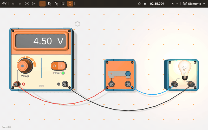This screenshot has height=130, width=208.
Task: Select the black wire
Action: point(128,110)
